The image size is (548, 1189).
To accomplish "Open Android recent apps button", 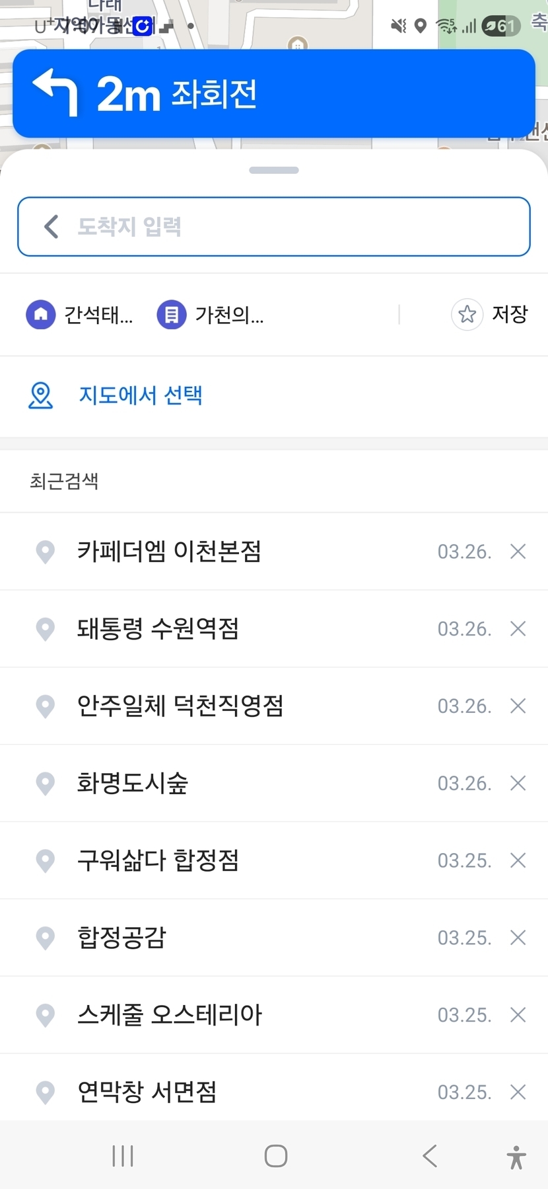I will pos(123,1156).
